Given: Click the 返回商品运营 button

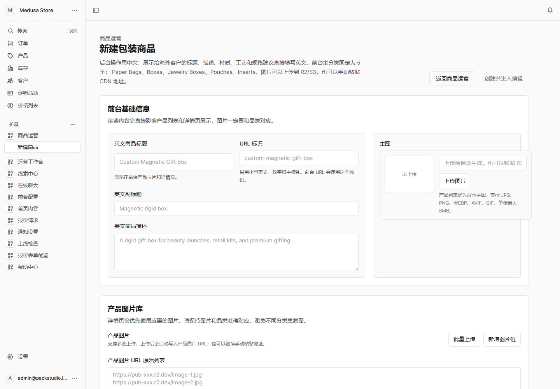Looking at the screenshot, I should [452, 79].
